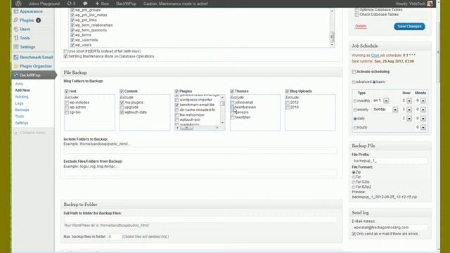This screenshot has height=253, width=450.
Task: Open Plugin Organizer in the sidebar
Action: tap(36, 66)
